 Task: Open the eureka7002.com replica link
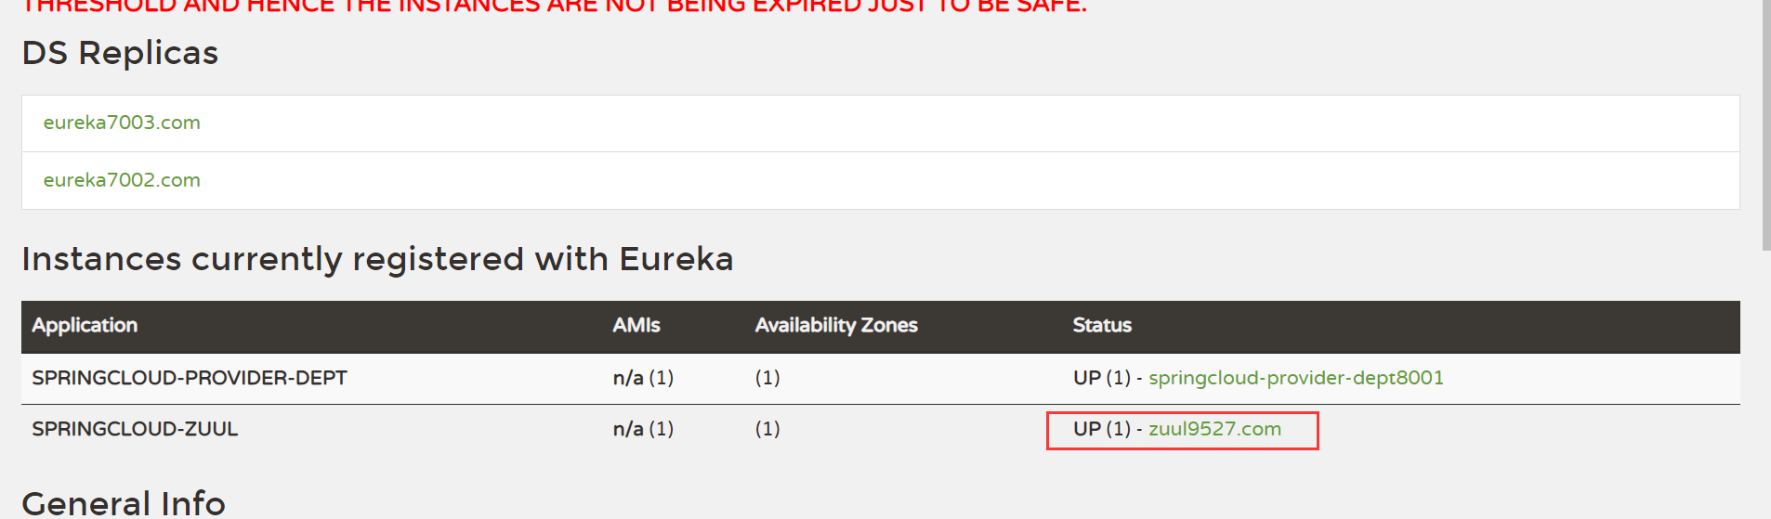[x=122, y=180]
